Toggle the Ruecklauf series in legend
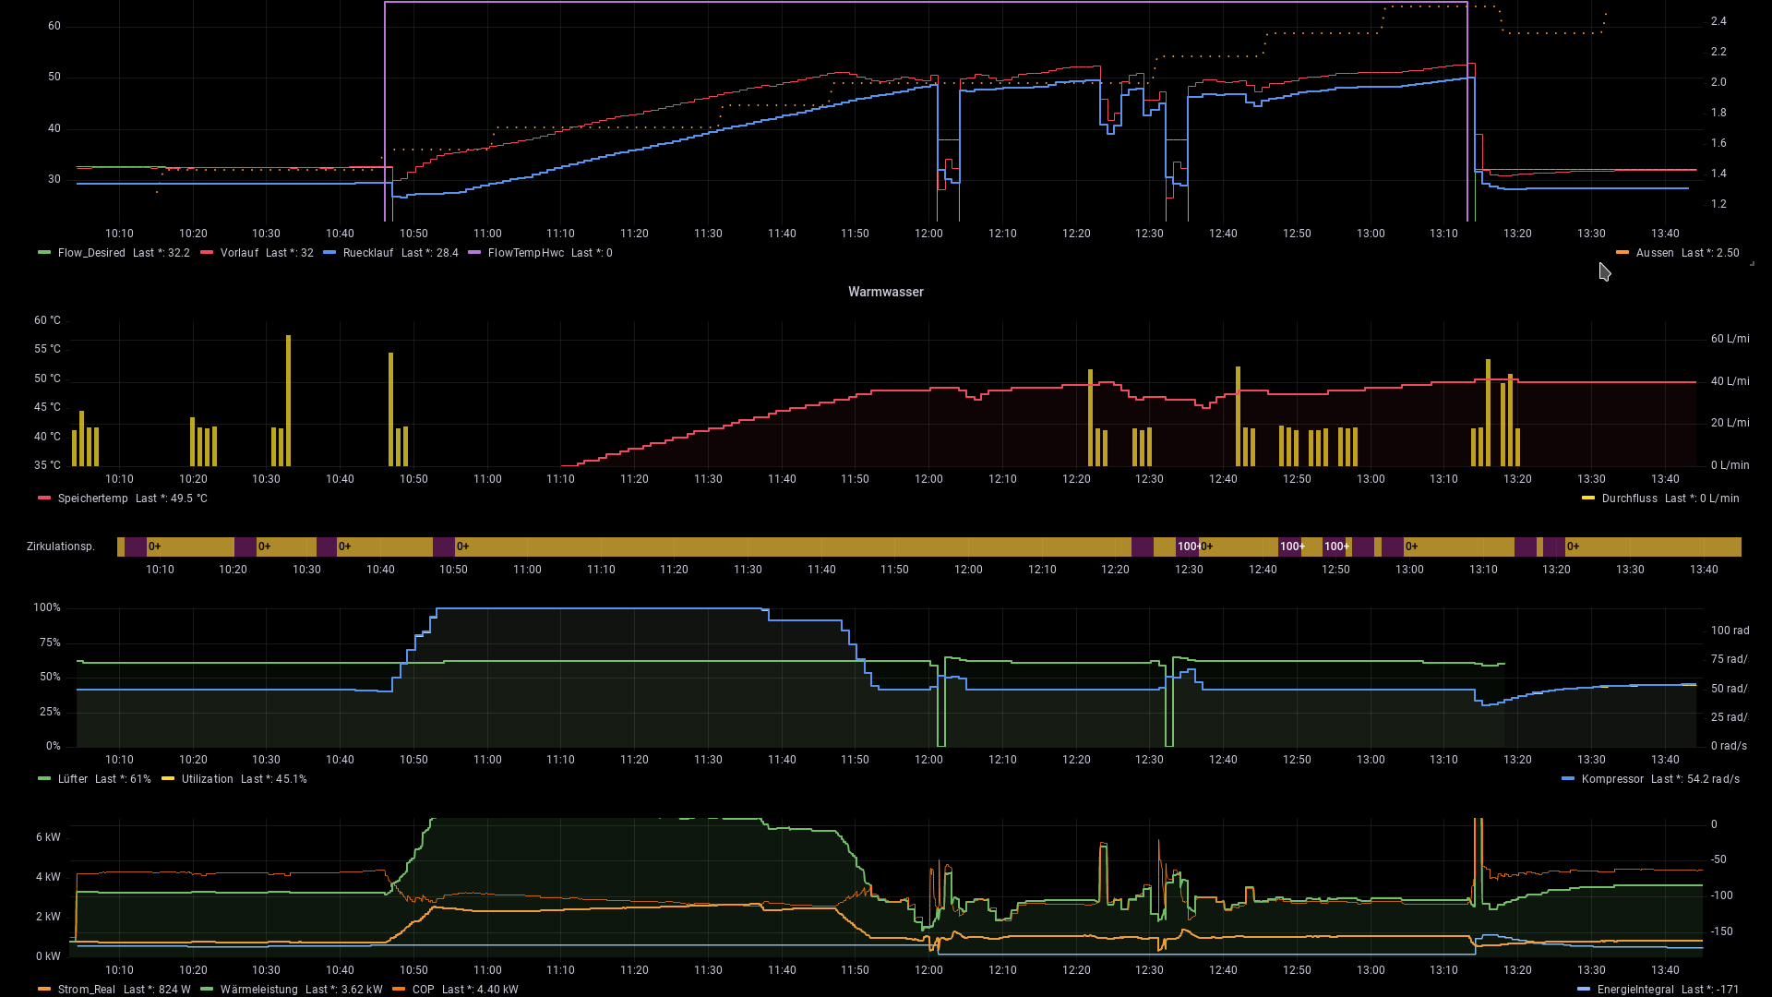1772x997 pixels. (x=368, y=253)
